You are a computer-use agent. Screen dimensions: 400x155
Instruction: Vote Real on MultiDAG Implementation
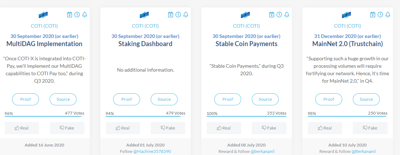[22, 128]
